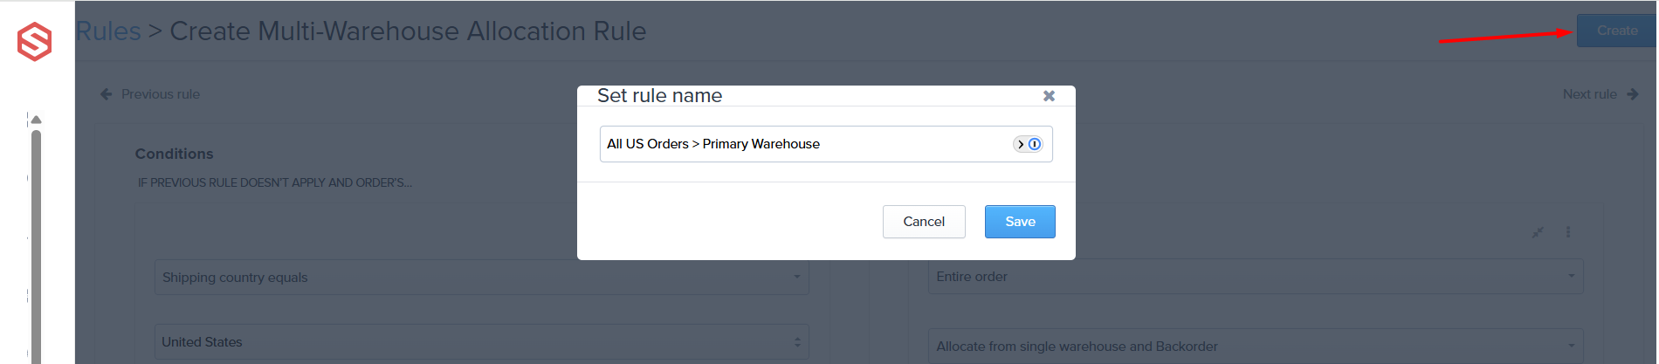Close the Set rule name dialog
The width and height of the screenshot is (1659, 364).
pyautogui.click(x=1049, y=96)
